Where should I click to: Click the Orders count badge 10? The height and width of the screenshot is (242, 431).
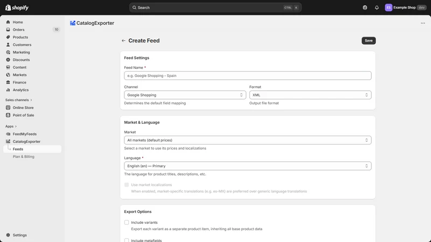pyautogui.click(x=56, y=30)
